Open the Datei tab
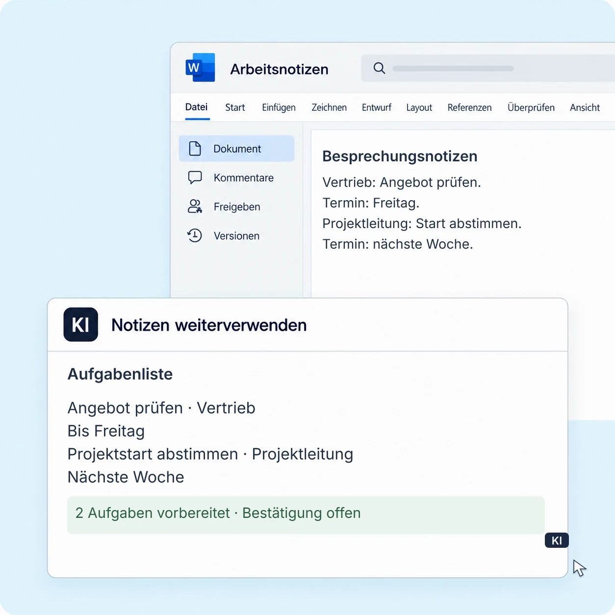The width and height of the screenshot is (615, 615). coord(197,107)
